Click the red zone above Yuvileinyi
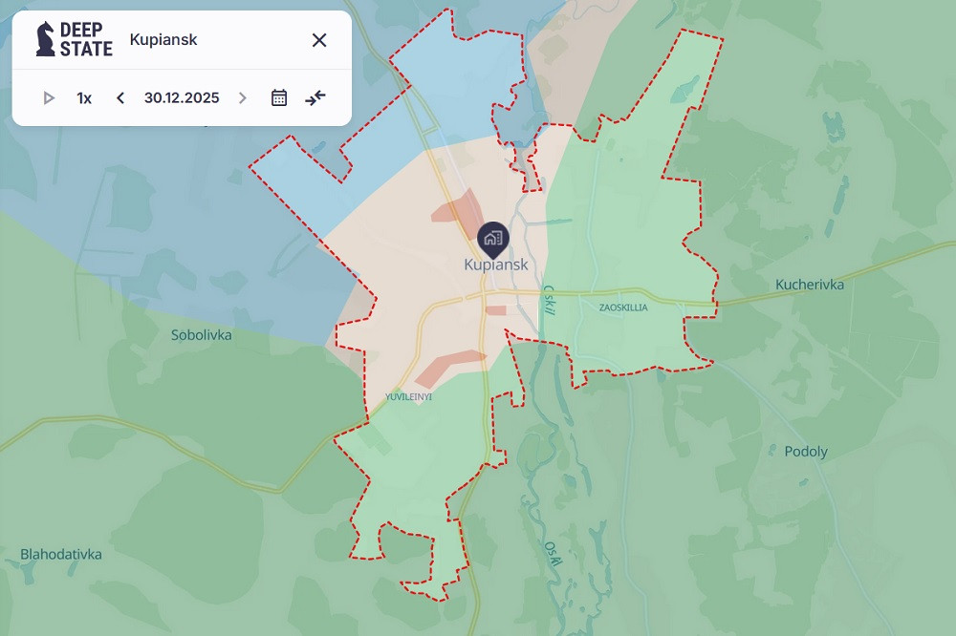 tap(447, 367)
